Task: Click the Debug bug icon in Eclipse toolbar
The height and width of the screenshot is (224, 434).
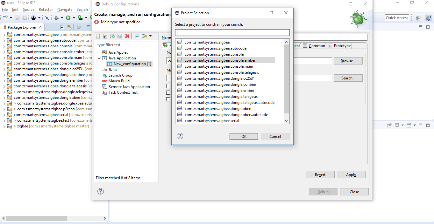Action: (56, 18)
